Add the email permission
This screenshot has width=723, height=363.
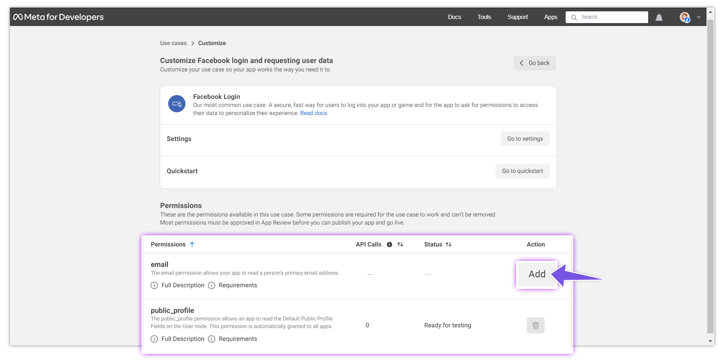point(536,274)
